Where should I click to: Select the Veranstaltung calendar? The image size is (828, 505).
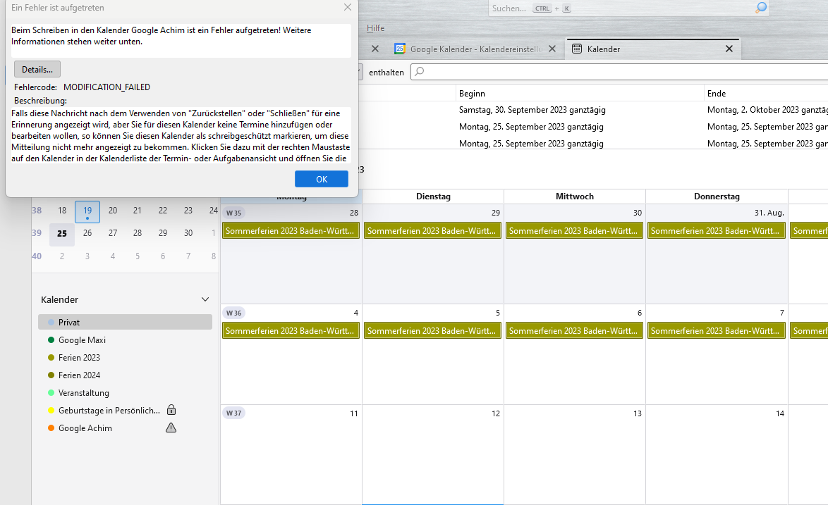pos(125,393)
